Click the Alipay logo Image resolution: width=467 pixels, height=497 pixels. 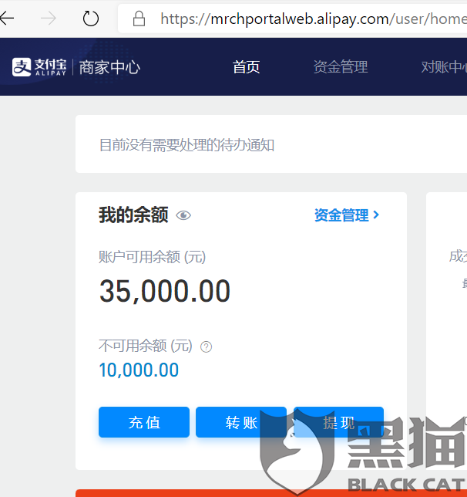(x=39, y=67)
